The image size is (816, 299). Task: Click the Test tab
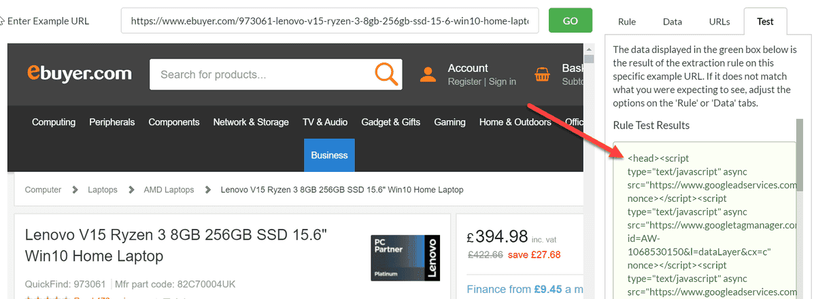(x=765, y=21)
